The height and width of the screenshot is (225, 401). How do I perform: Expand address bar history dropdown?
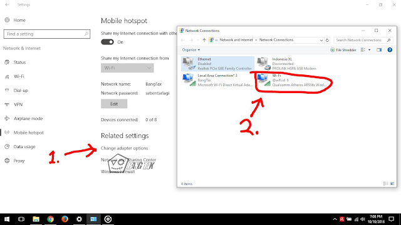point(321,40)
